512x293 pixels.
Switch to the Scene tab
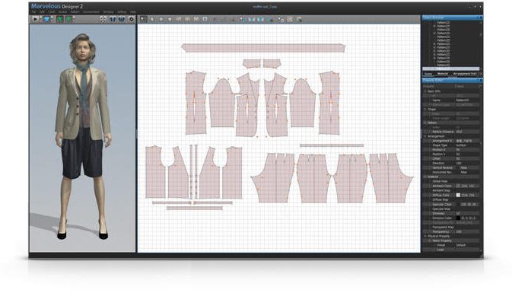tap(428, 74)
